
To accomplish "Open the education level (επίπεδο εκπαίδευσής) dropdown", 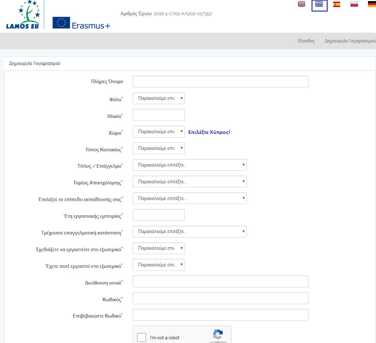I will [190, 198].
